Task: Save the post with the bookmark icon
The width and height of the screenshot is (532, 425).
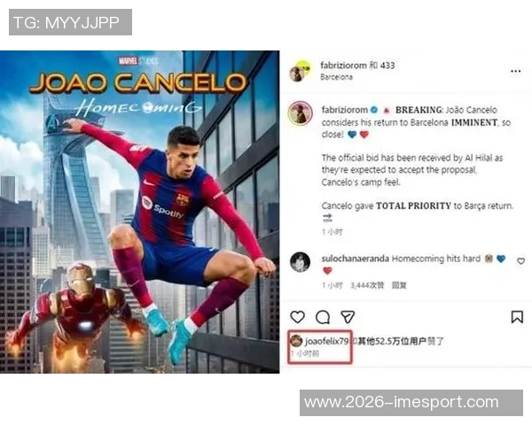Action: click(x=517, y=317)
